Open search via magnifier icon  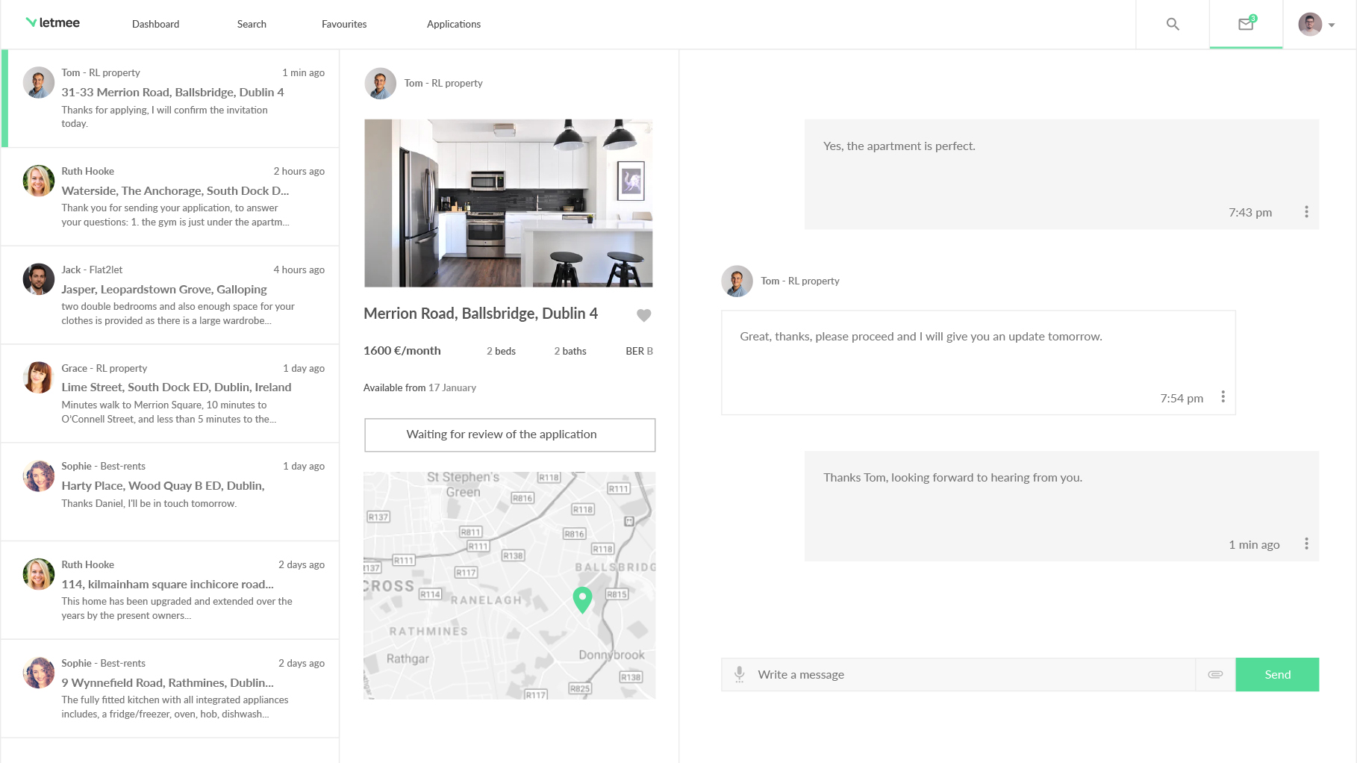point(1173,24)
